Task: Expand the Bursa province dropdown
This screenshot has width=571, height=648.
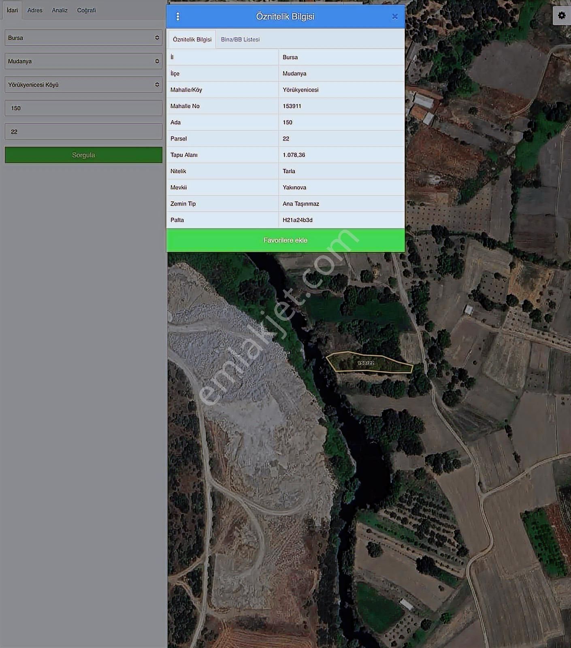Action: 83,38
